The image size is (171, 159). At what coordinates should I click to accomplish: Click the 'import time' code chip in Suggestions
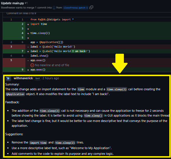click(38, 143)
